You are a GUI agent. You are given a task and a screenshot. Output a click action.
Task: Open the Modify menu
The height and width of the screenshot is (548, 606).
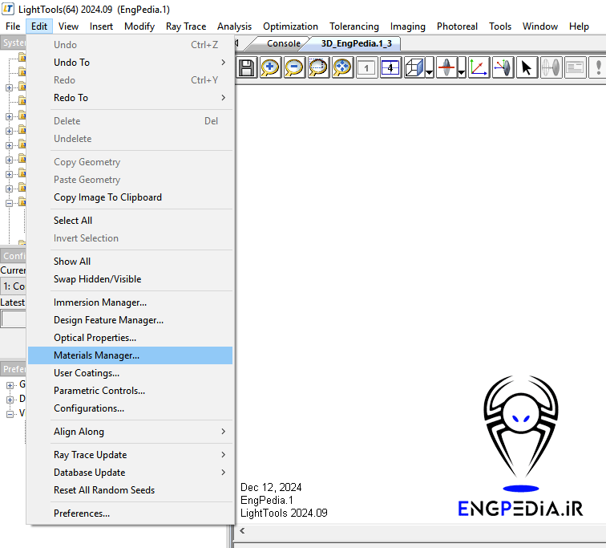(x=139, y=26)
